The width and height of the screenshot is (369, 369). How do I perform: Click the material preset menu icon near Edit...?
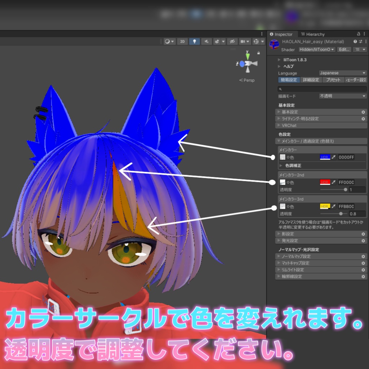coord(358,49)
